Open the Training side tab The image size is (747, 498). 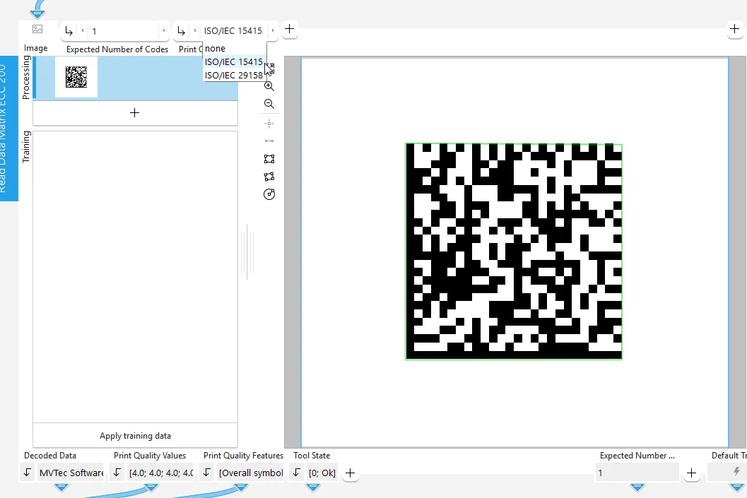coord(26,147)
